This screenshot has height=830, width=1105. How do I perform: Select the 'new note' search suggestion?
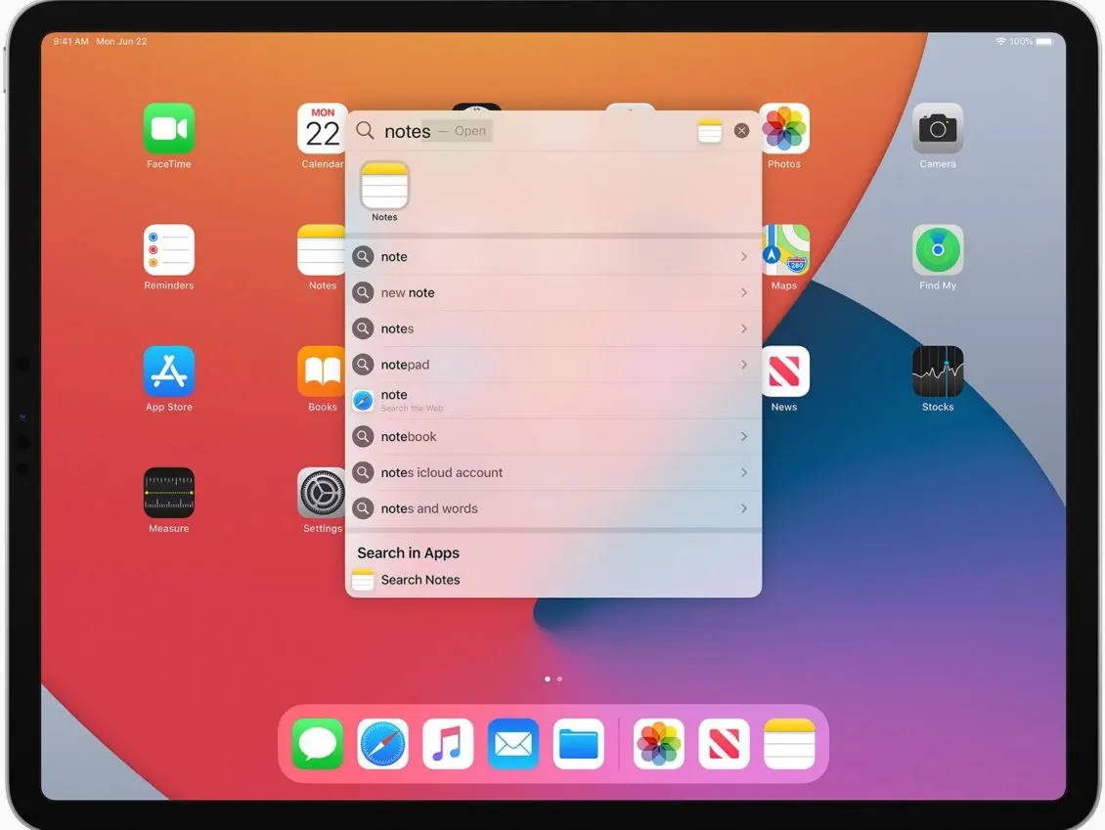(553, 292)
